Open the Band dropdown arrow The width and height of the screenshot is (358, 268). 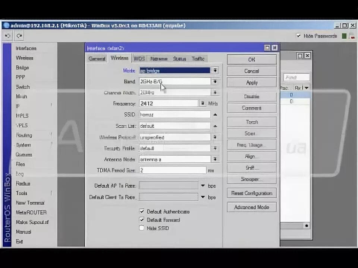(x=215, y=82)
